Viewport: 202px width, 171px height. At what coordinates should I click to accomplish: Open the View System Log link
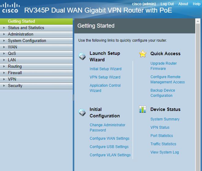[165, 152]
